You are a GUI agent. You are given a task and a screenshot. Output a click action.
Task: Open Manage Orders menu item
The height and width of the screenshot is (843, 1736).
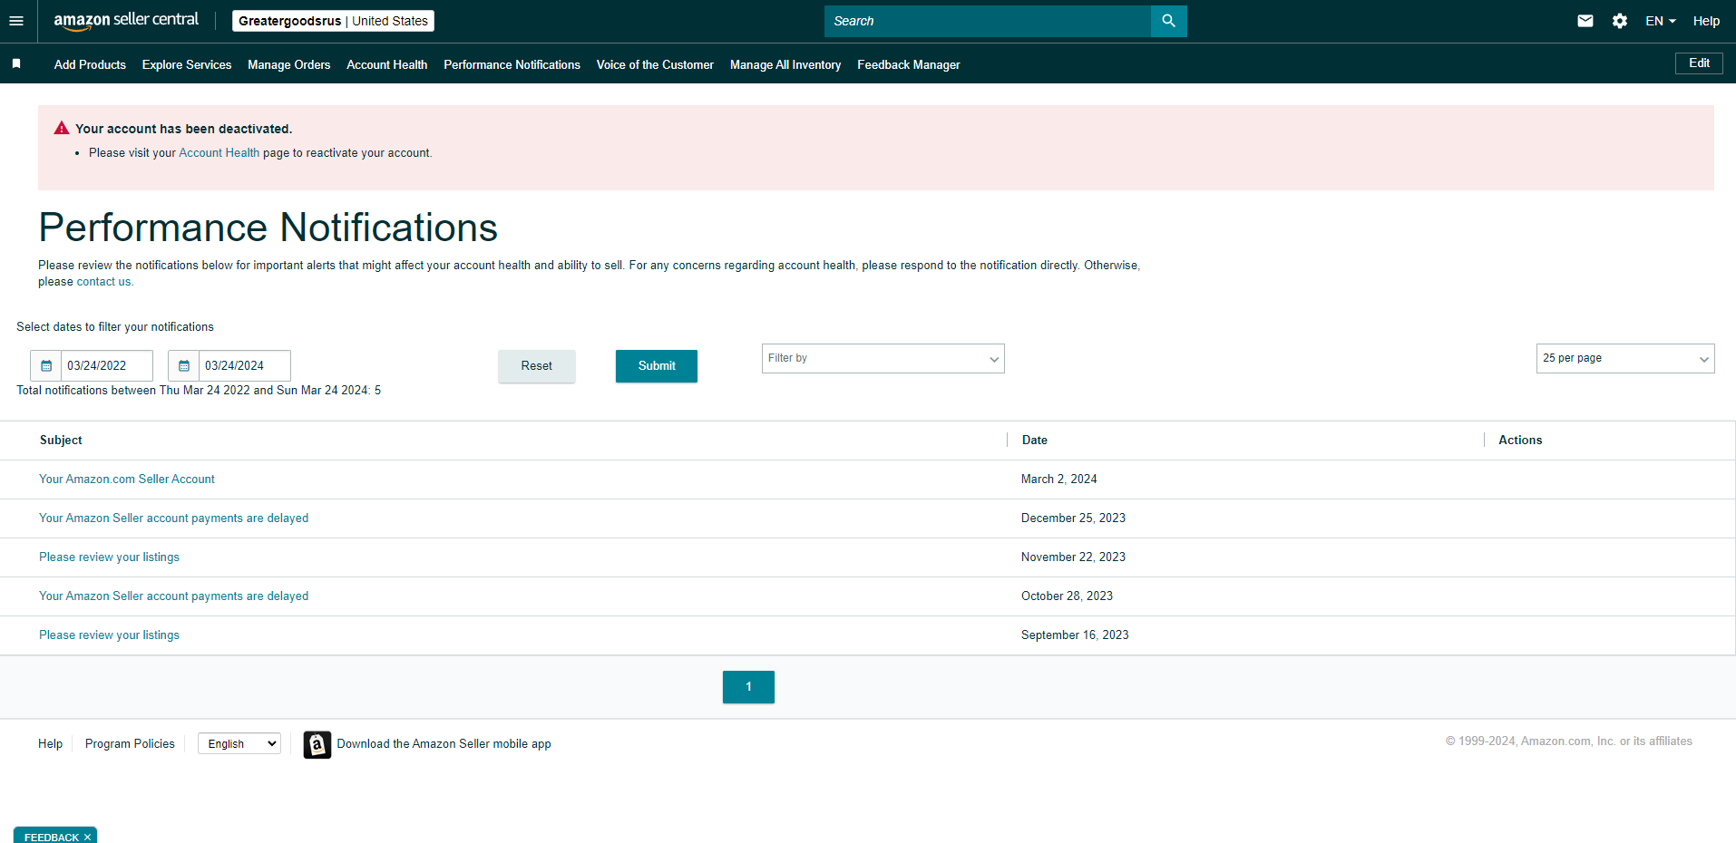coord(288,64)
